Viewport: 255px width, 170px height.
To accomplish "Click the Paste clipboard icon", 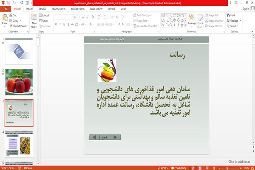I will coord(5,17).
